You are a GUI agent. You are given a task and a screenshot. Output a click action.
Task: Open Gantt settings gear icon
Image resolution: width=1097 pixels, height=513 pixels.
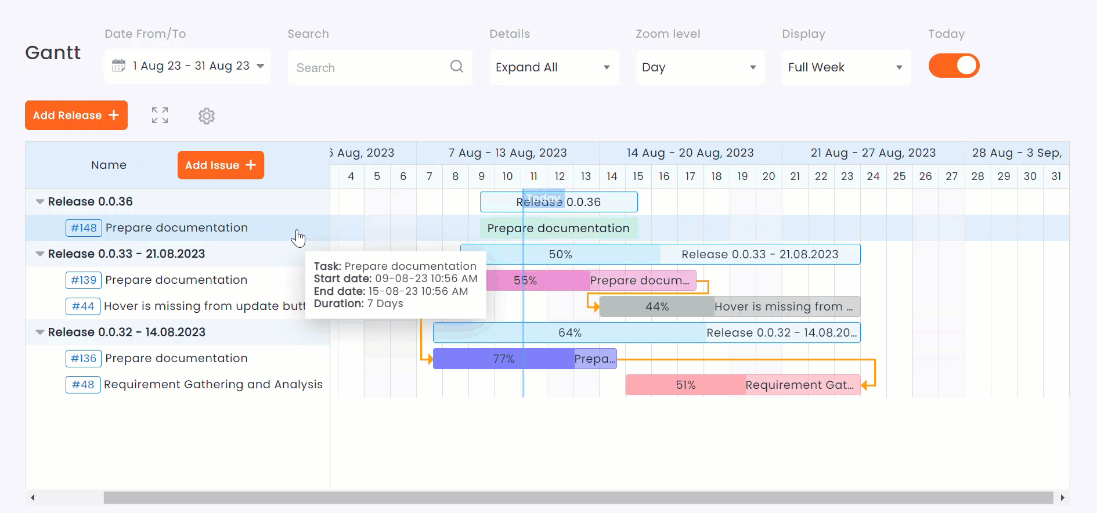tap(207, 116)
